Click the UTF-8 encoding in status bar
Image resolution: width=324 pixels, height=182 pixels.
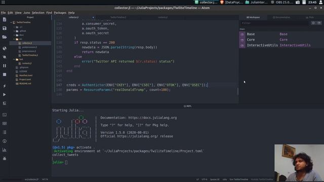click(205, 179)
